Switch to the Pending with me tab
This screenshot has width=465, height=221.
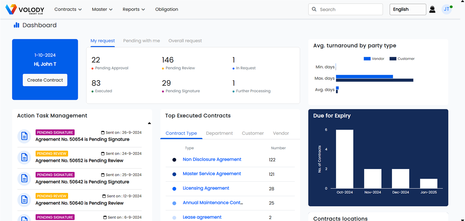click(141, 41)
